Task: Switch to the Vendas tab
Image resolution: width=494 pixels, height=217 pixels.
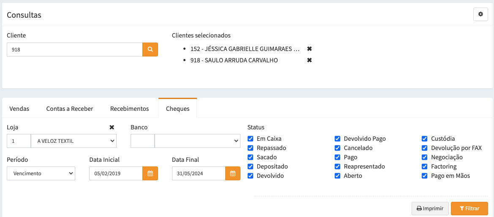Action: tap(19, 109)
